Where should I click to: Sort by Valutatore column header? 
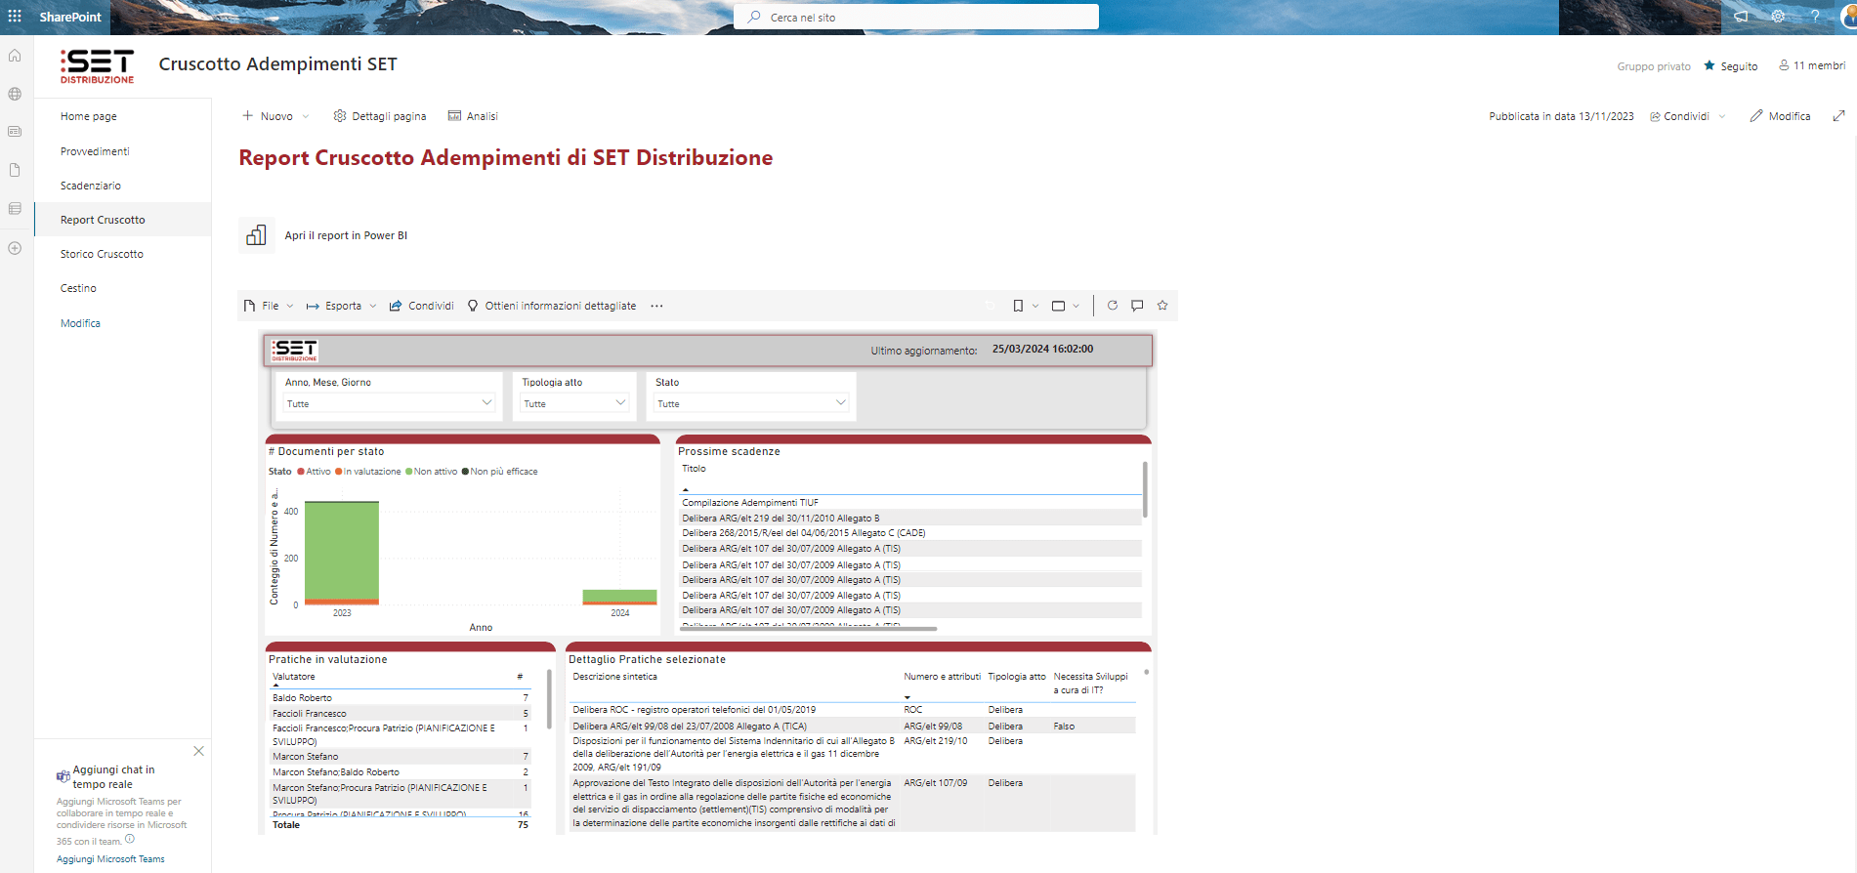coord(294,677)
